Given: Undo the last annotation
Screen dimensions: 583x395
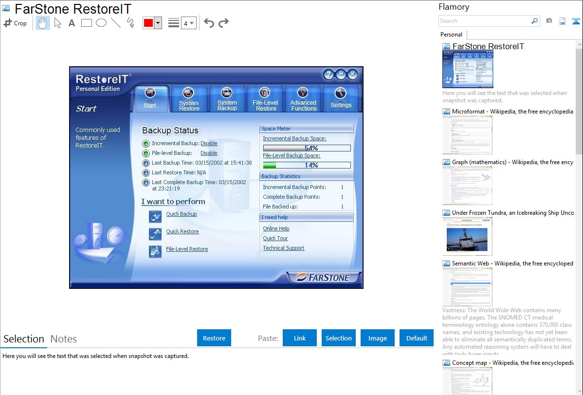Looking at the screenshot, I should (209, 23).
